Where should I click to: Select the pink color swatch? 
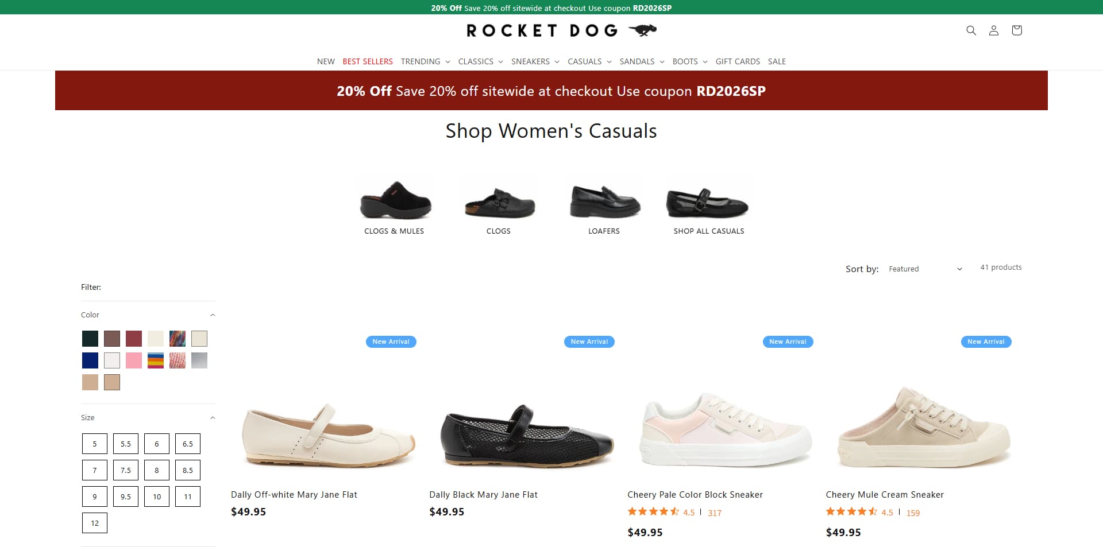(134, 360)
